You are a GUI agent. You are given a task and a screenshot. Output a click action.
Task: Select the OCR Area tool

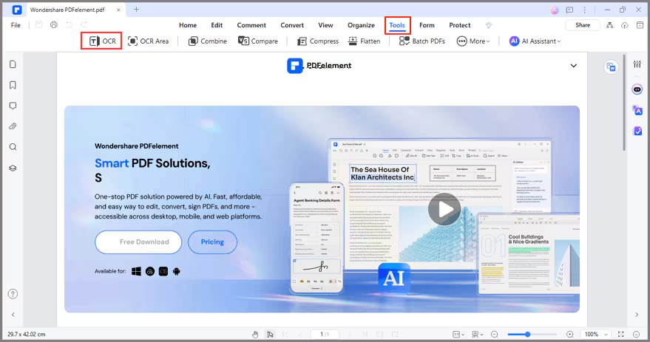149,41
